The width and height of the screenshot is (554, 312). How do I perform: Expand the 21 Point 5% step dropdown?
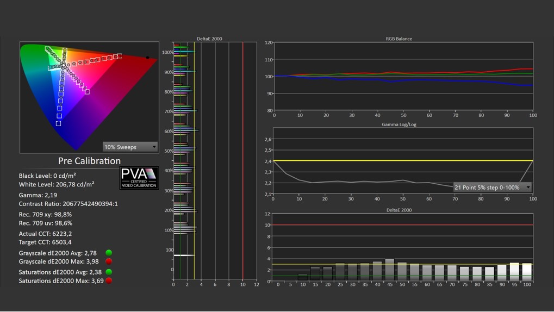click(x=492, y=187)
